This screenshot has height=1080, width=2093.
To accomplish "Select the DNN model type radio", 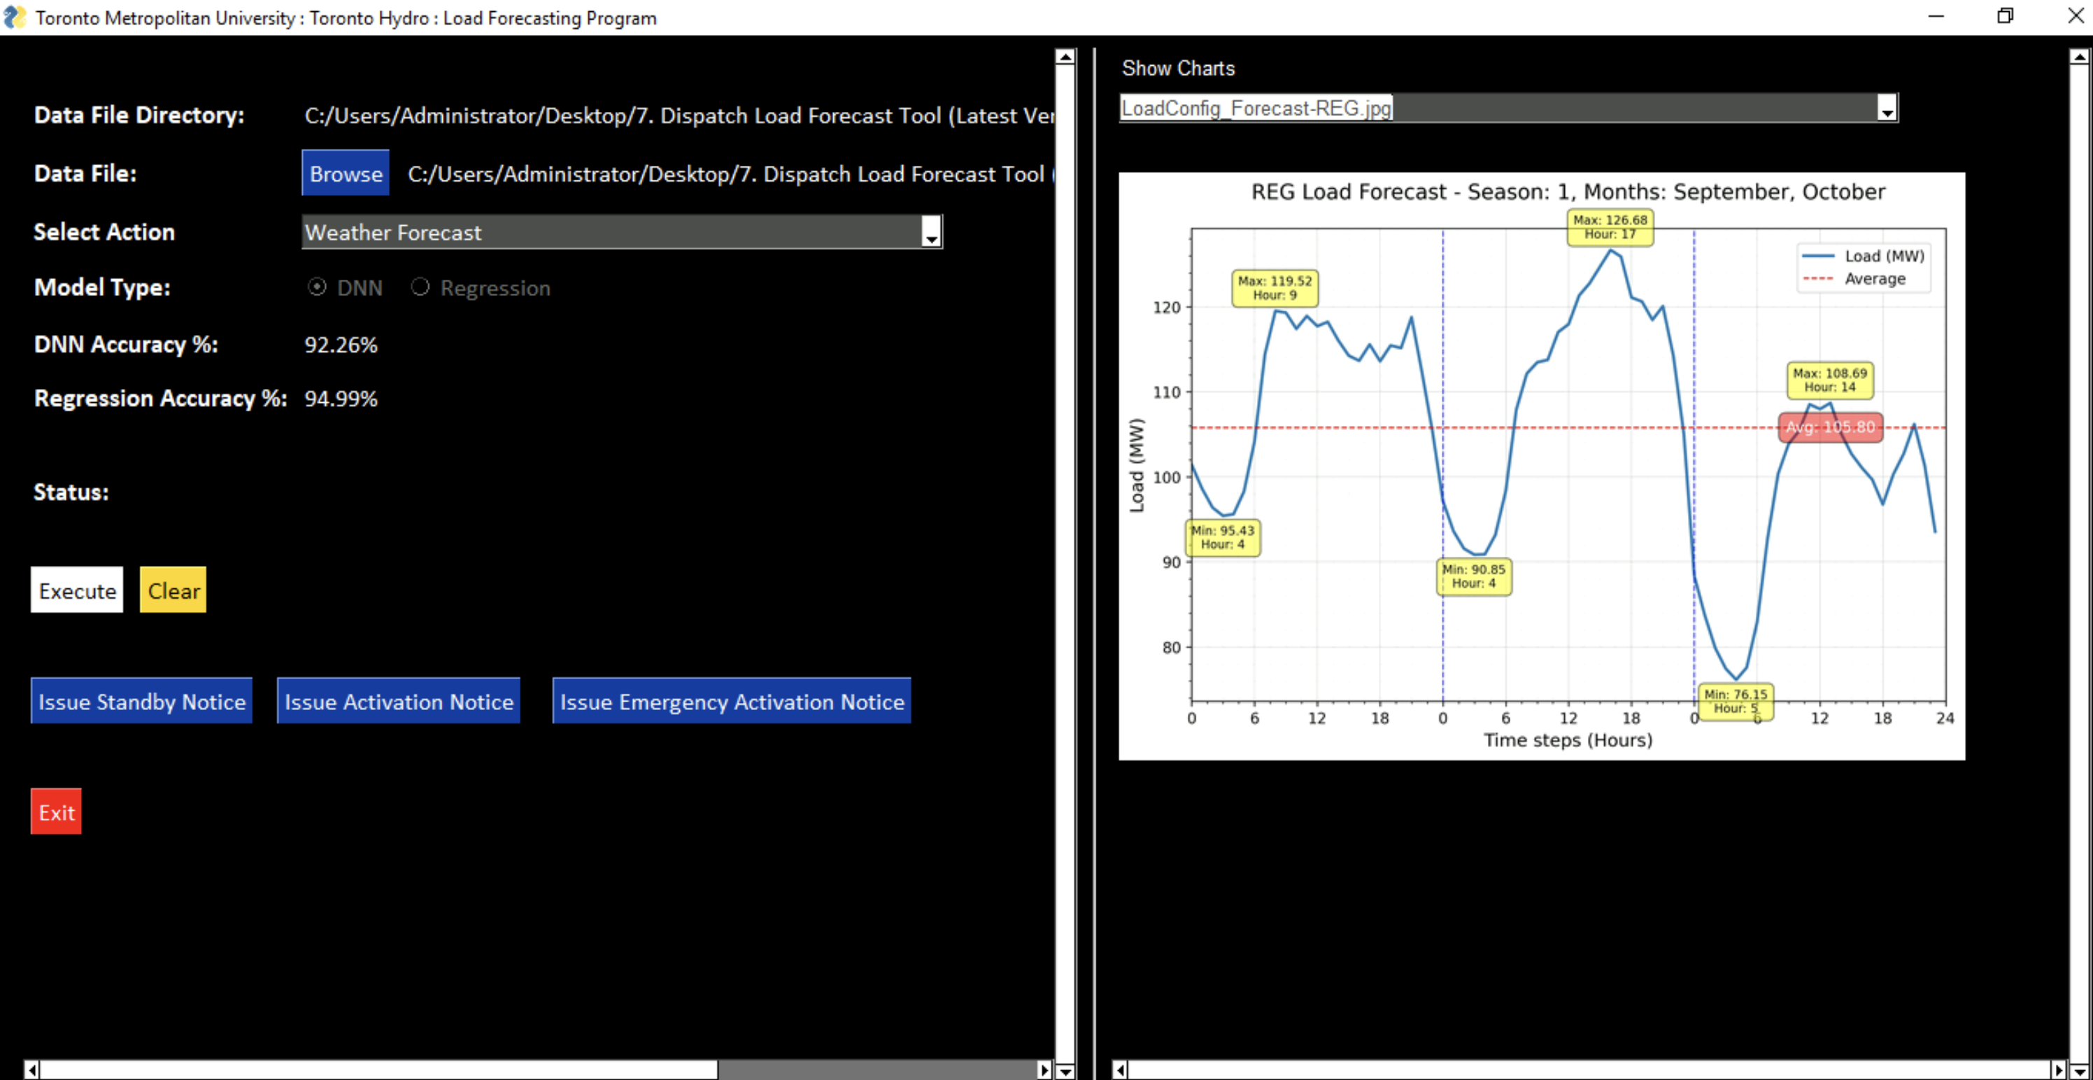I will (x=317, y=287).
